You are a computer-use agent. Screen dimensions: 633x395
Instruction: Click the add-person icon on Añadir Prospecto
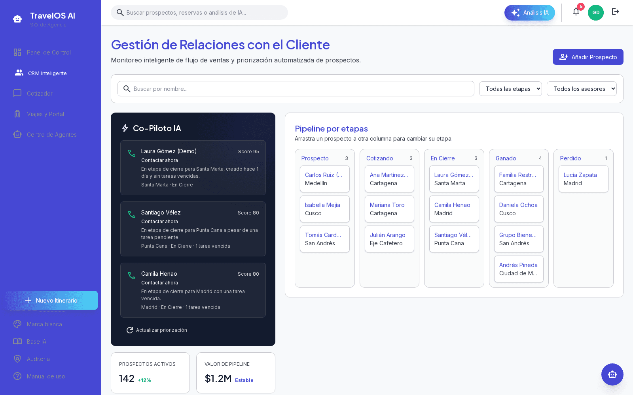pos(564,57)
